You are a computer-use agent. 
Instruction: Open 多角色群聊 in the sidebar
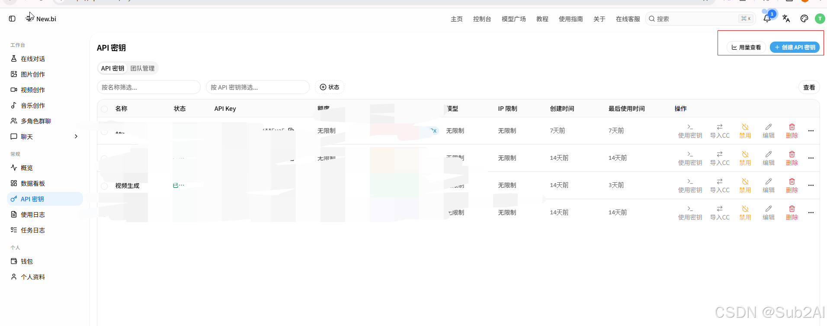click(x=45, y=121)
